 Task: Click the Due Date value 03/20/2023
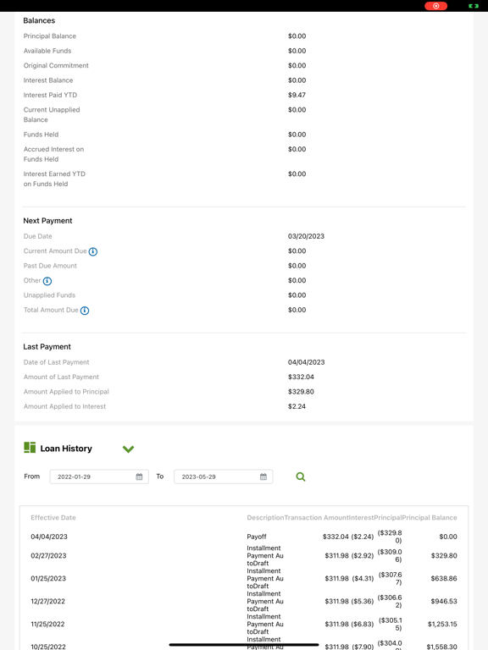[x=306, y=236]
